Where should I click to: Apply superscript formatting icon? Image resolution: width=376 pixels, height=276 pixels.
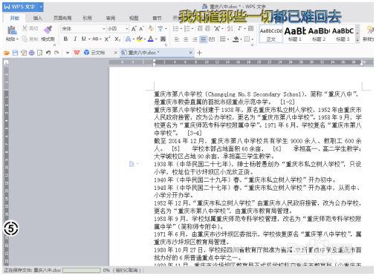[x=107, y=39]
